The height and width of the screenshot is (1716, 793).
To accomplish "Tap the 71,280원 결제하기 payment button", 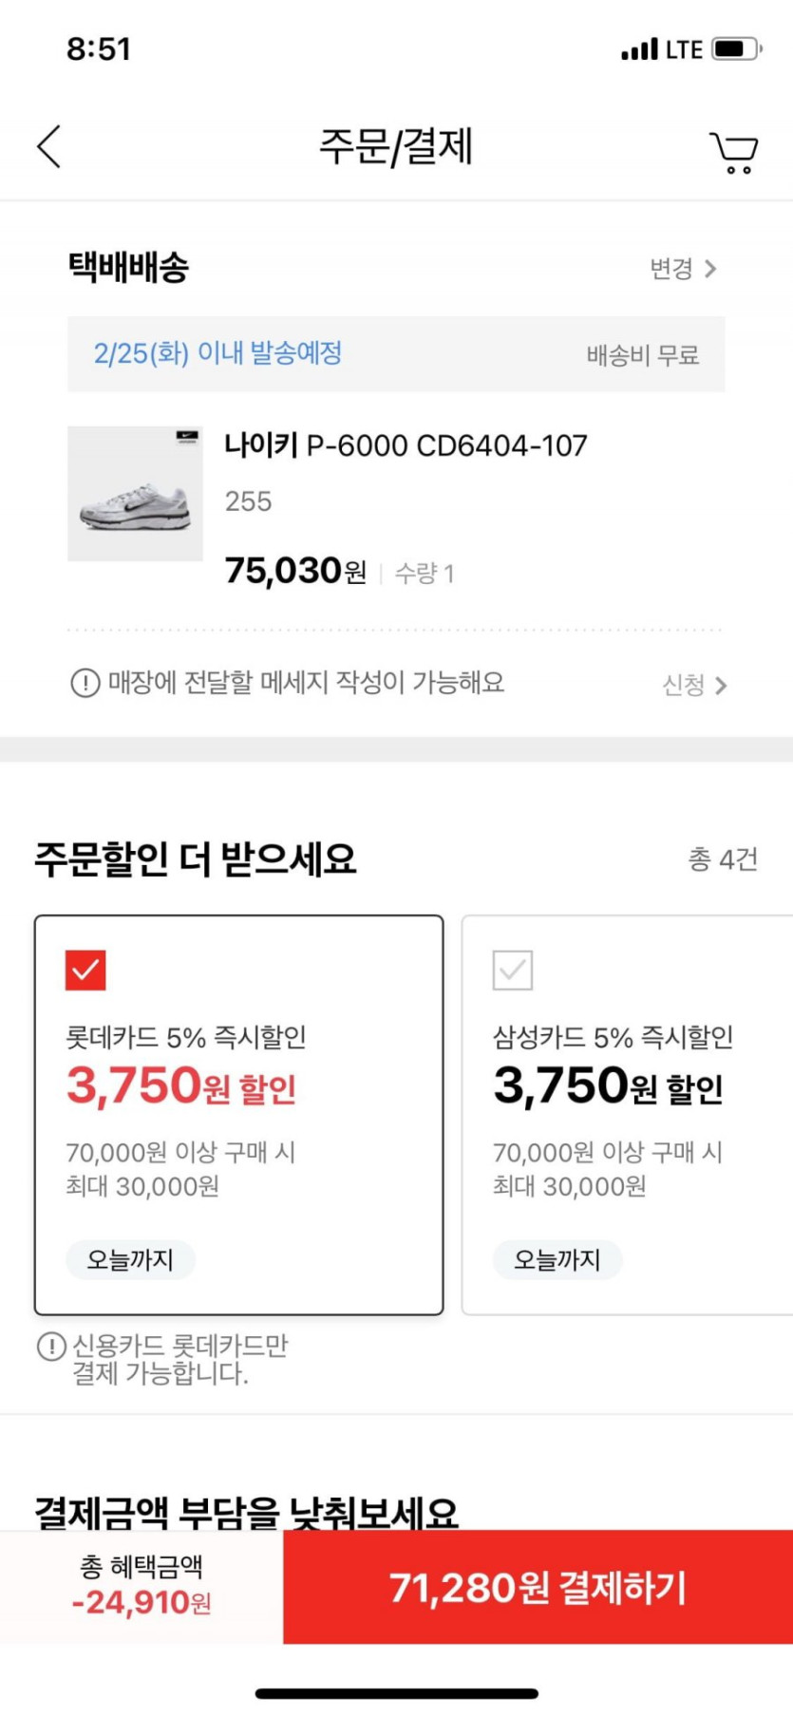I will pos(538,1587).
